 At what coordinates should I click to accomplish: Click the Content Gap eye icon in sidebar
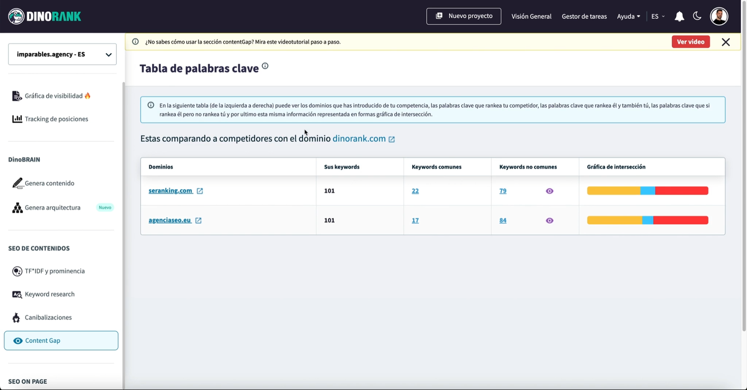pos(18,341)
